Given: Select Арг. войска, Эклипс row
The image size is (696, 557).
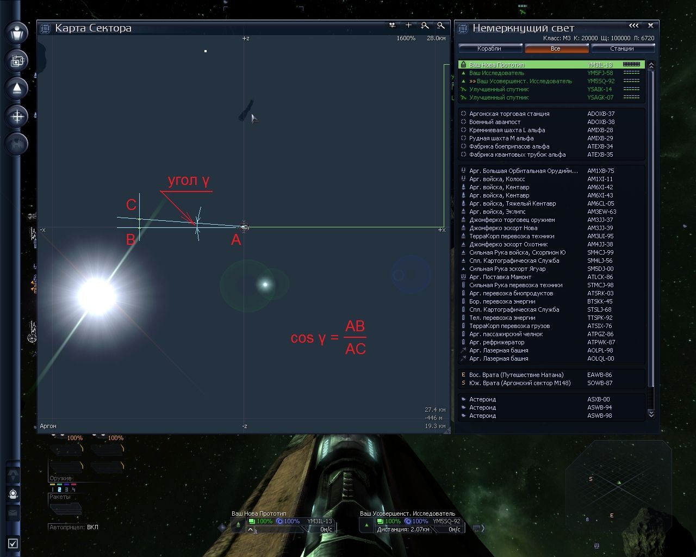Looking at the screenshot, I should point(551,212).
